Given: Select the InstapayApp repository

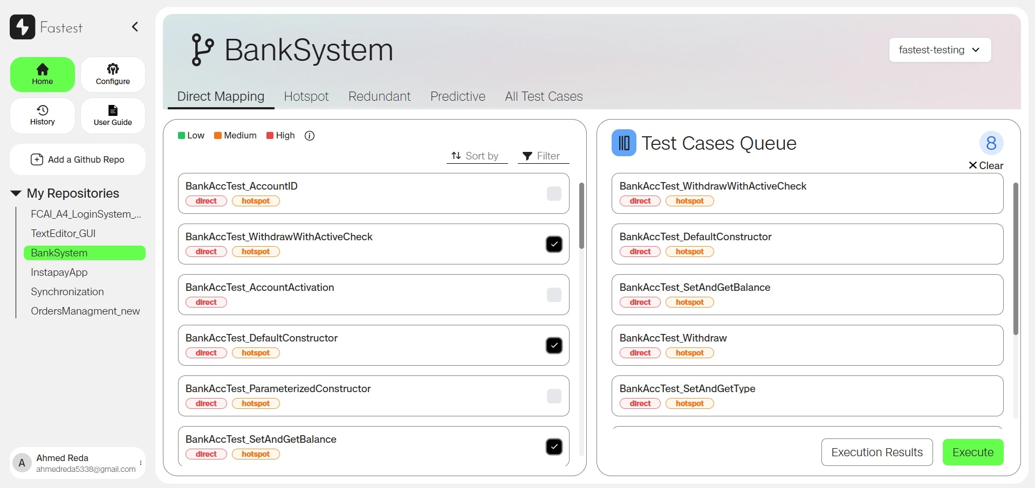Looking at the screenshot, I should pyautogui.click(x=59, y=273).
